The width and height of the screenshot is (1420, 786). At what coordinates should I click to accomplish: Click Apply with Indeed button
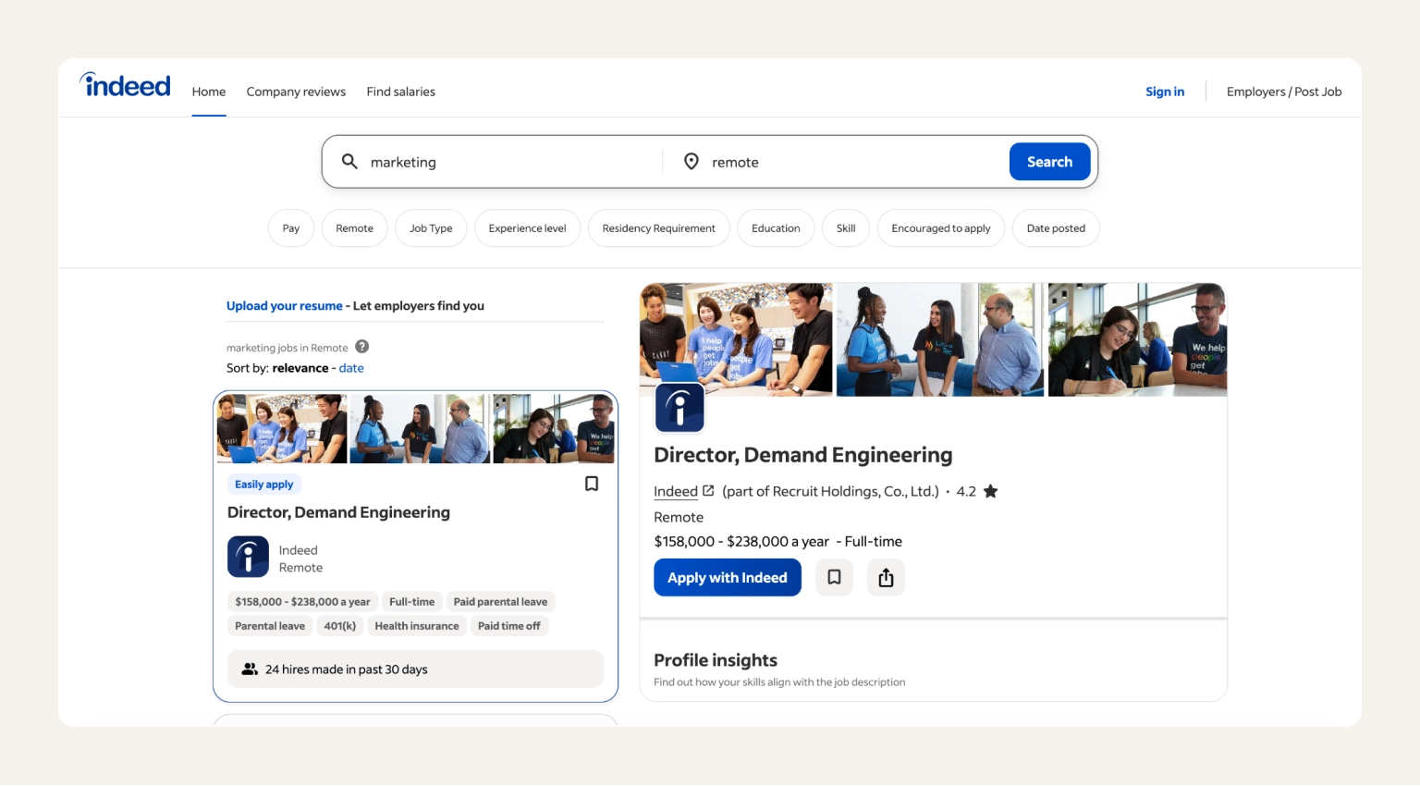(x=728, y=577)
